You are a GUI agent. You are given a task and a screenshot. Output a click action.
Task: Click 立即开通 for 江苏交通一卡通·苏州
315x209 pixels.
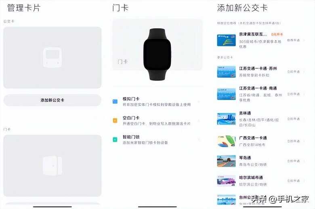point(294,72)
